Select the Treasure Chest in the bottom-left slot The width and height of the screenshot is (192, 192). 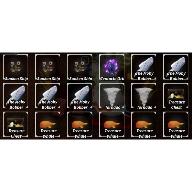pos(16,124)
